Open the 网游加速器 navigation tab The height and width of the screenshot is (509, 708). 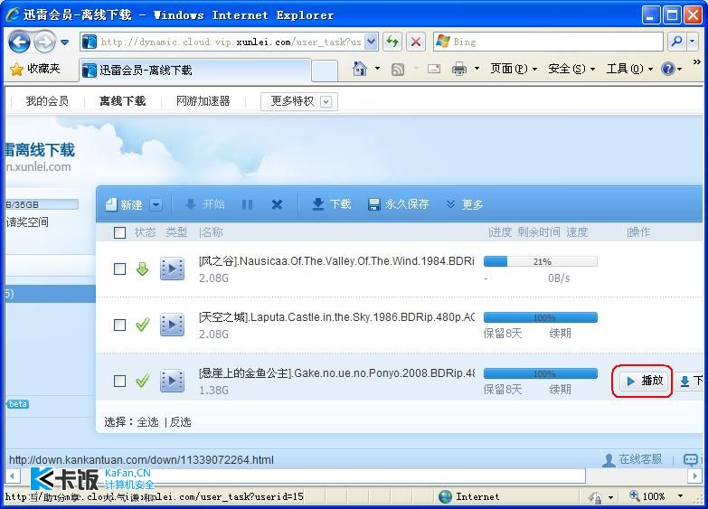(x=203, y=100)
